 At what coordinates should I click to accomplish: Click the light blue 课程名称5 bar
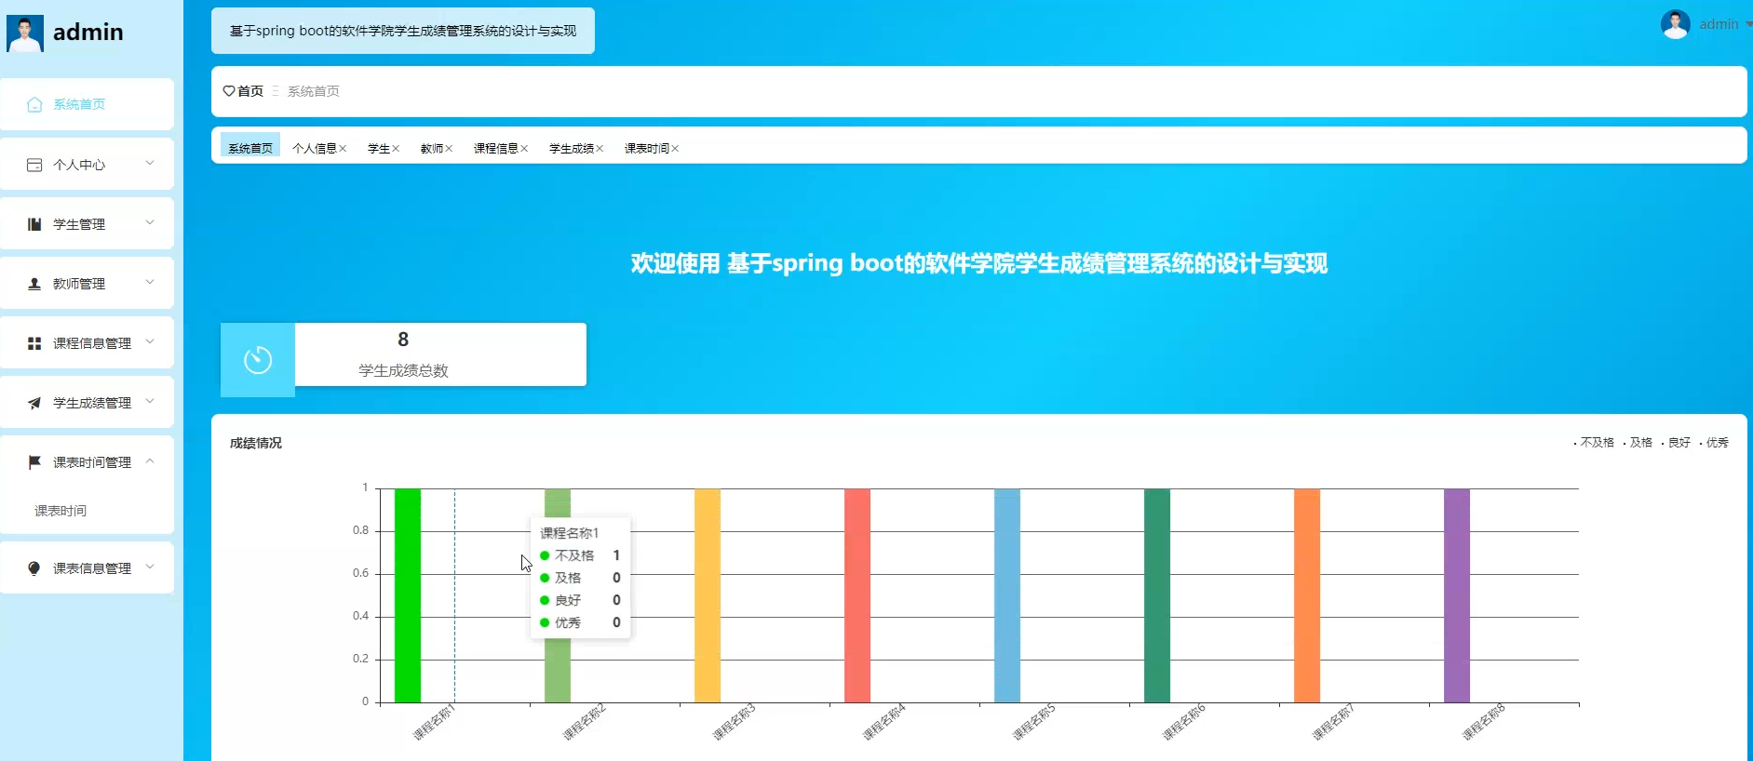(1007, 595)
